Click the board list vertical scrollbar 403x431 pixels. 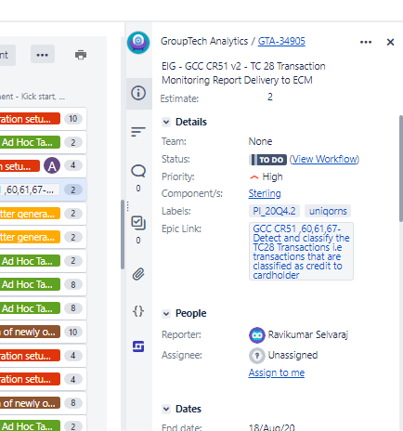pyautogui.click(x=123, y=234)
